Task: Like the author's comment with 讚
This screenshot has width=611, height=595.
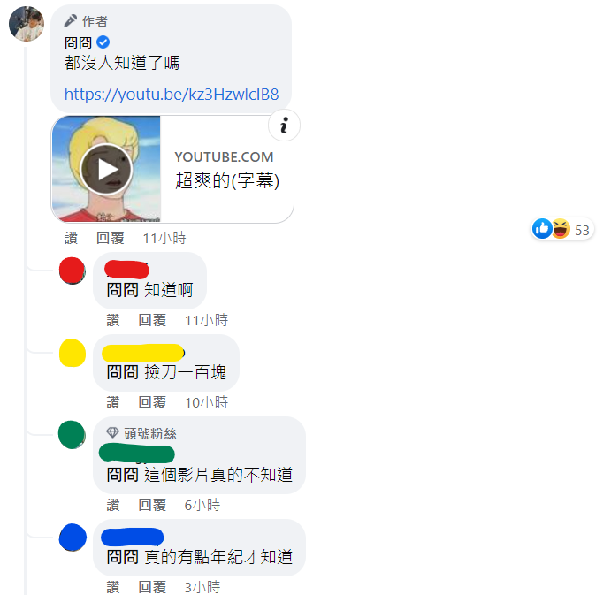Action: coord(71,238)
